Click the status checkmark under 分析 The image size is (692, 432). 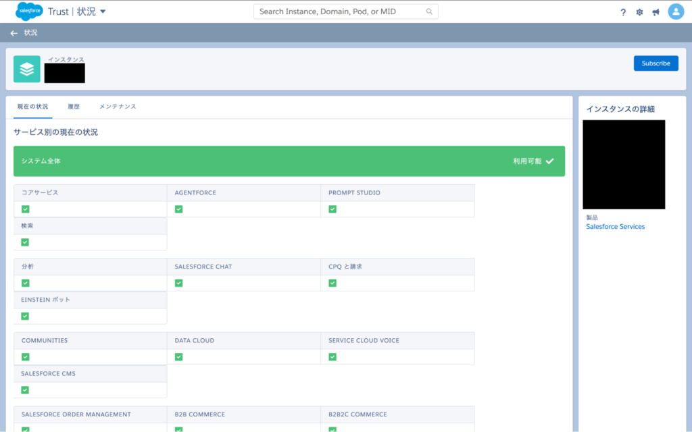click(26, 283)
